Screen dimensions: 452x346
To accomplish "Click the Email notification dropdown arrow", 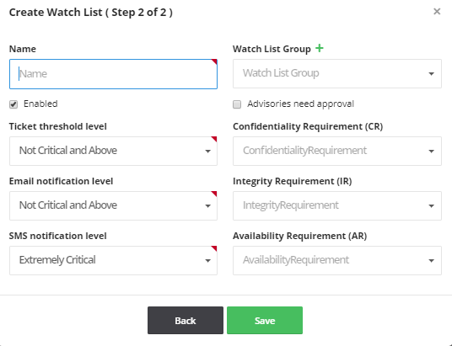I will (x=207, y=206).
